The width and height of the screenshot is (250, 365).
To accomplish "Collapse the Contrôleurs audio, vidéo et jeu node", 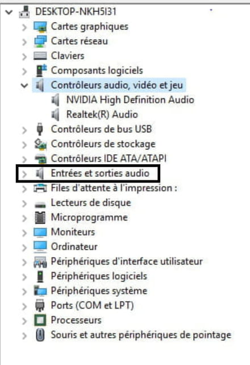I will point(24,85).
